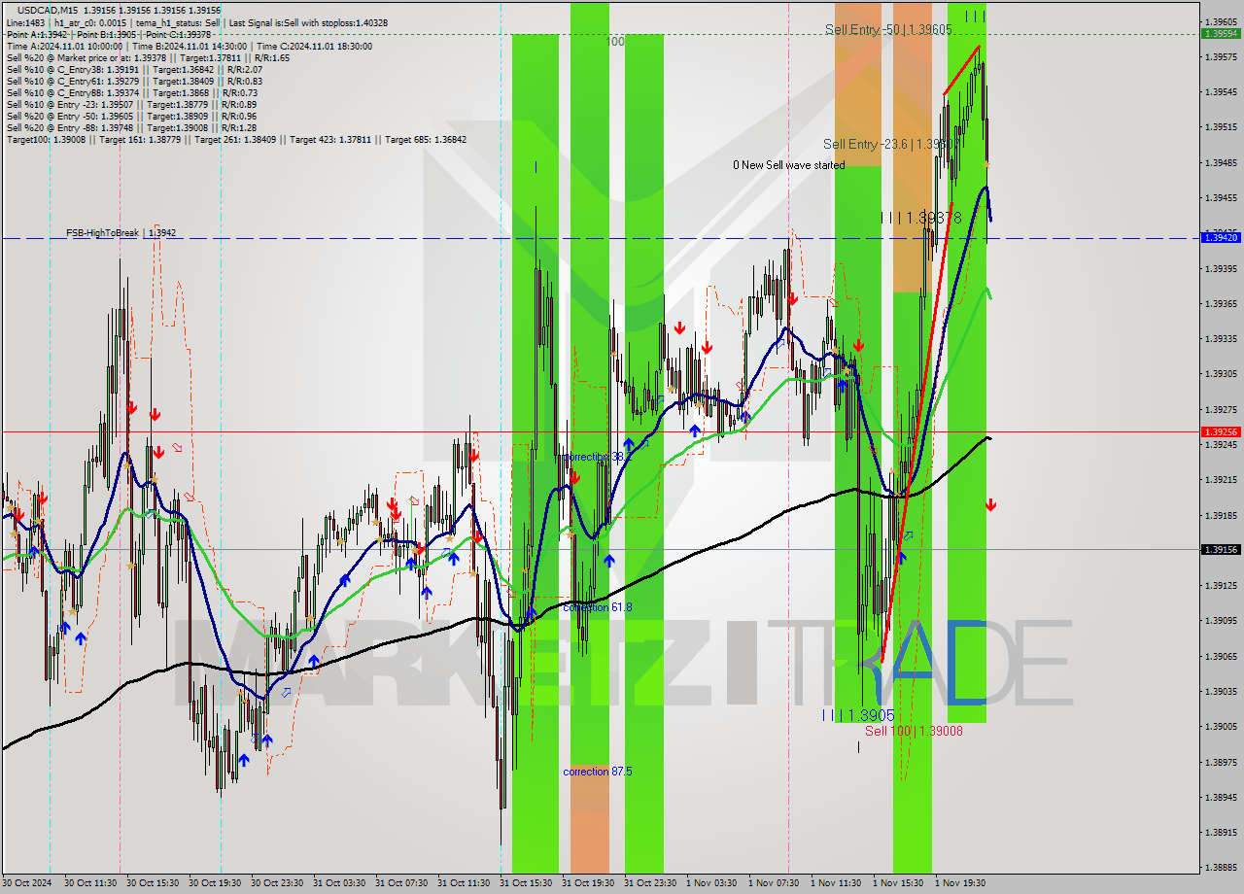The height and width of the screenshot is (894, 1244).
Task: Click the '31 Oct 23:30' time axis label
Action: pyautogui.click(x=650, y=883)
